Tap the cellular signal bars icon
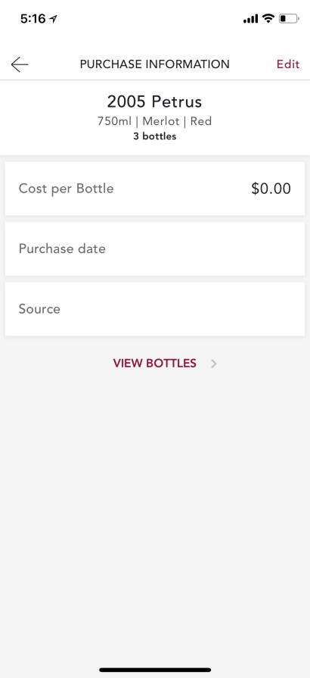This screenshot has width=310, height=678. coord(250,19)
